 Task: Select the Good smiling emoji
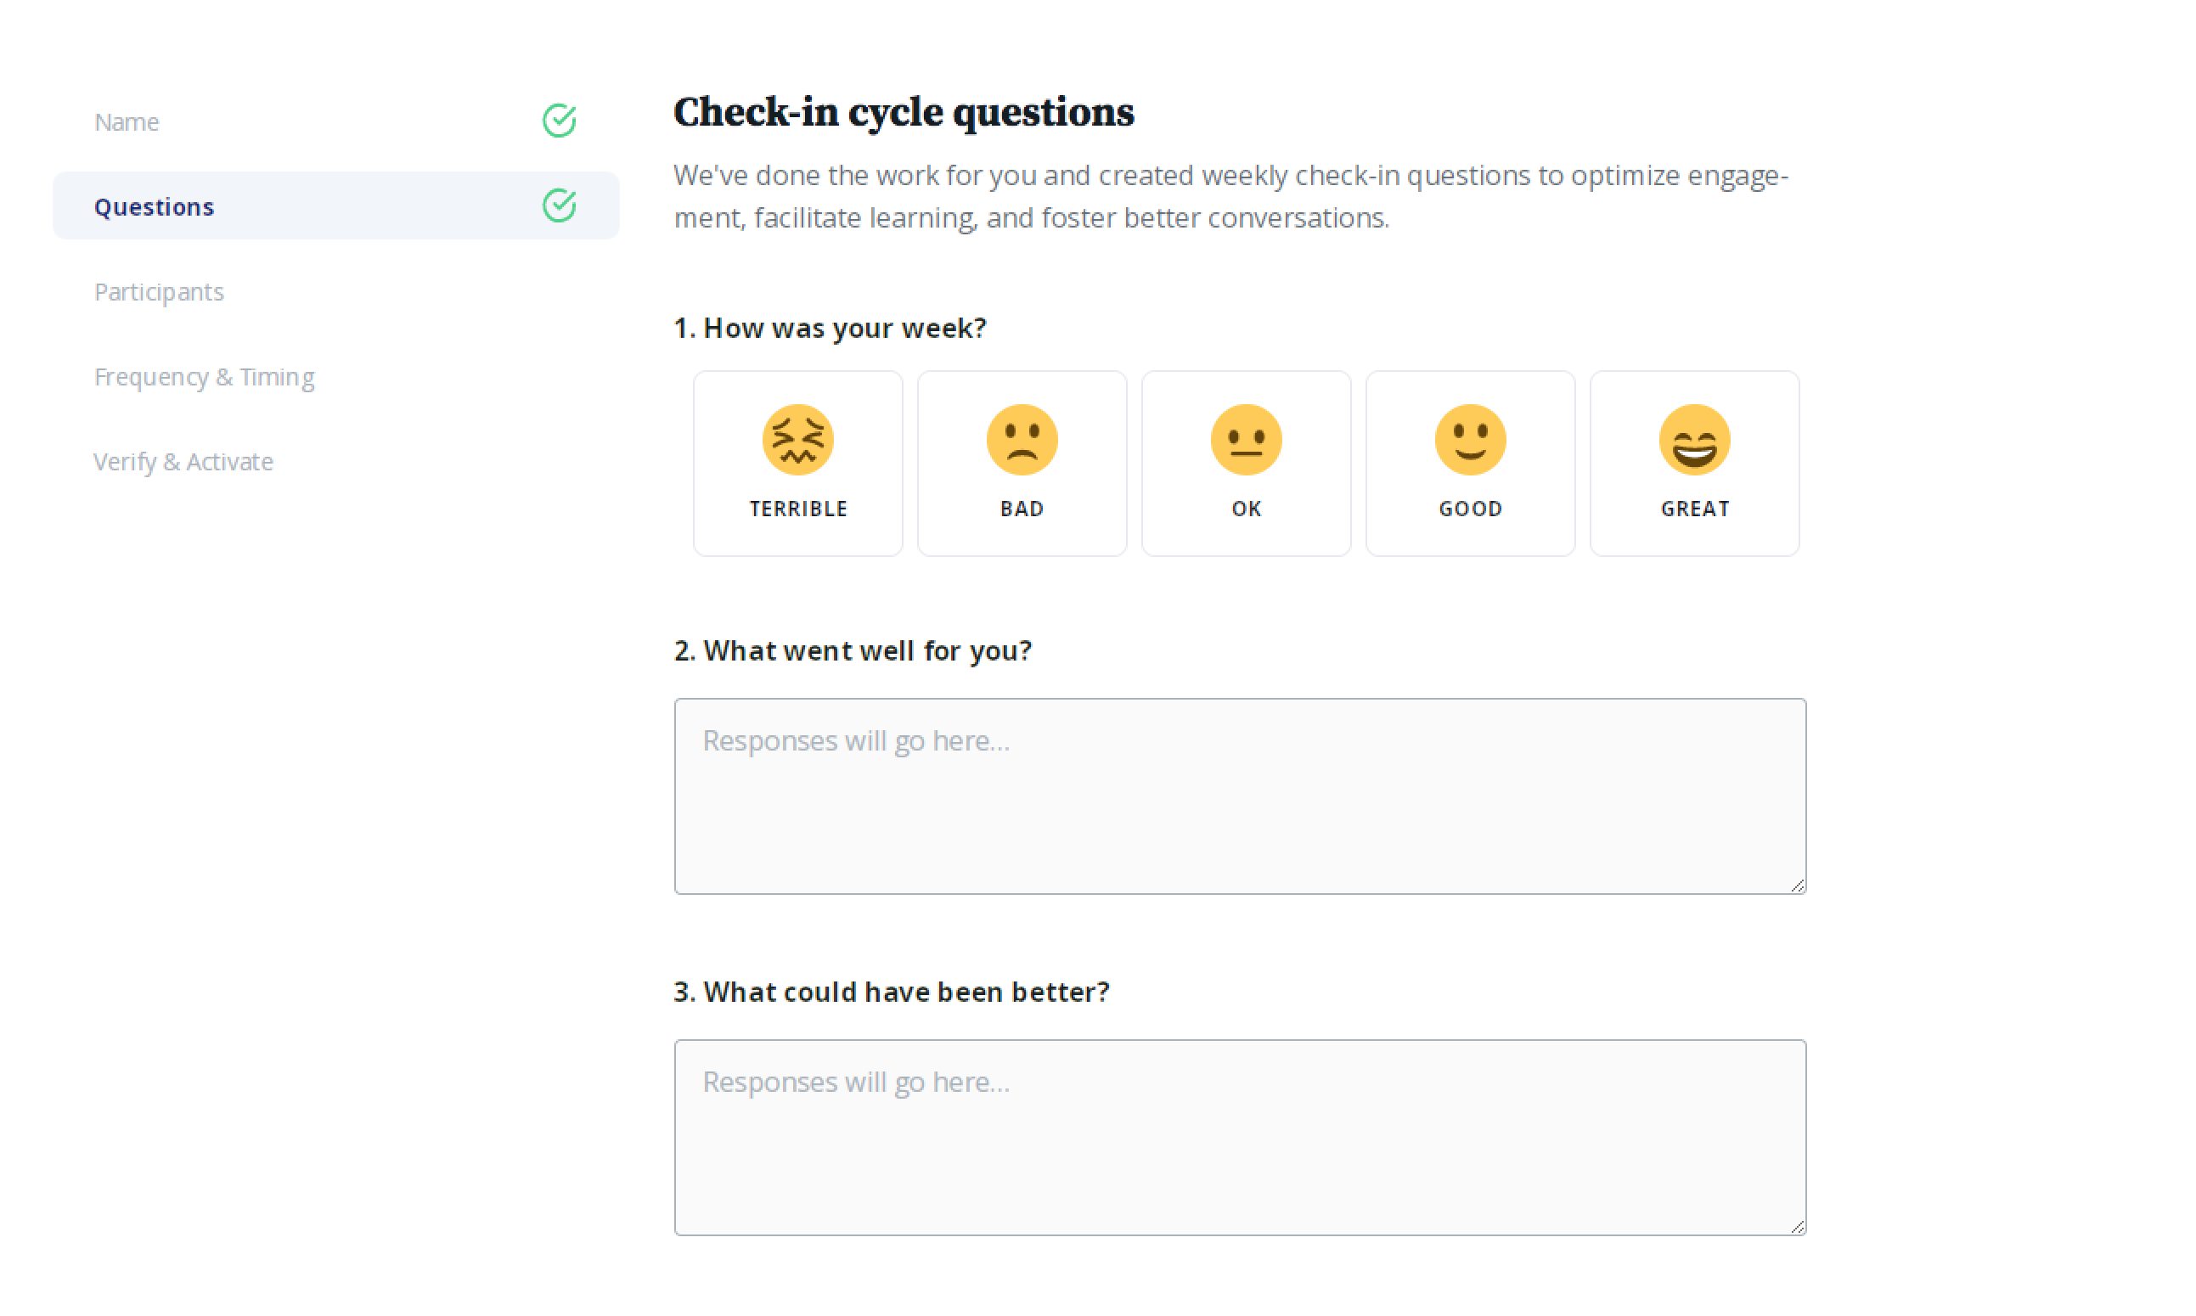(1471, 440)
